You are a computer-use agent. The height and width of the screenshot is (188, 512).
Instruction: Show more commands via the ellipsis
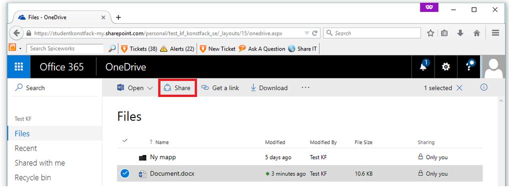[305, 87]
